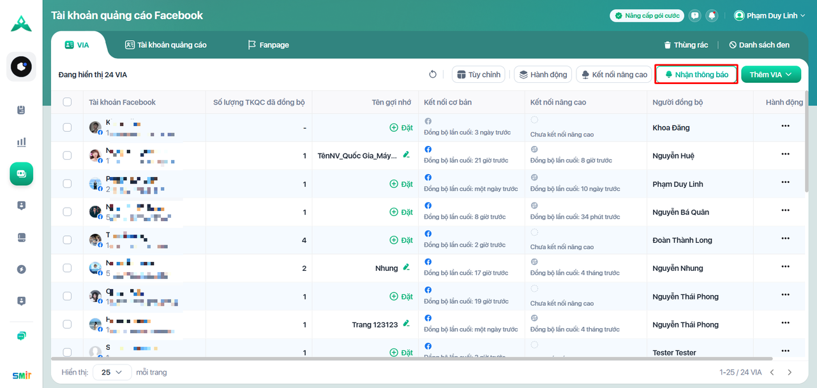Image resolution: width=817 pixels, height=388 pixels.
Task: Click the Nhận thông báo button
Action: [x=696, y=75]
